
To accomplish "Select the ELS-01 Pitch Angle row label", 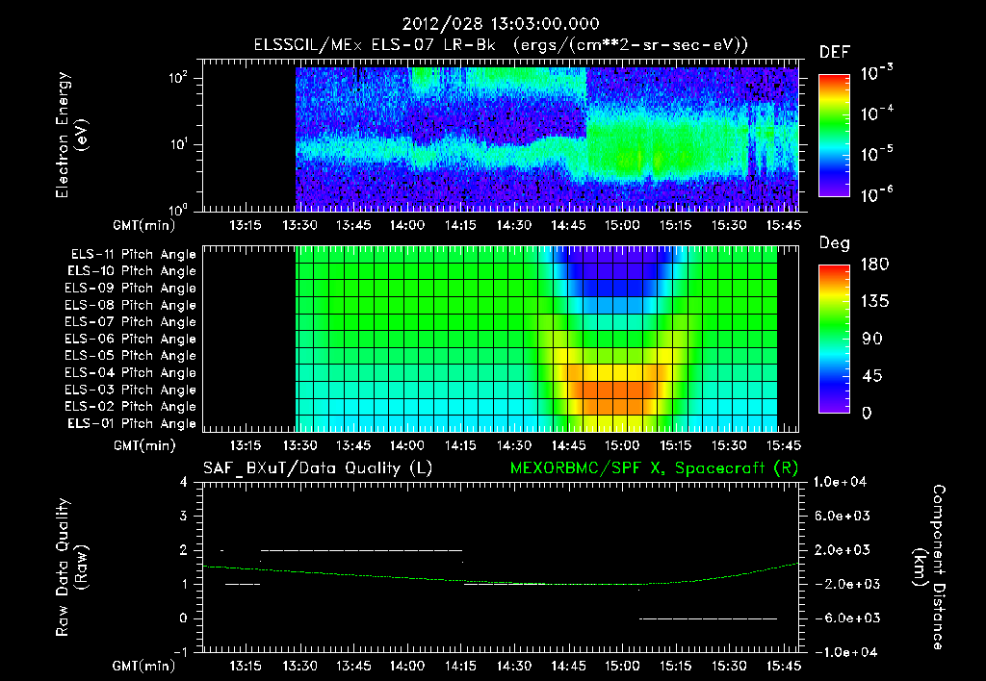I will point(132,423).
